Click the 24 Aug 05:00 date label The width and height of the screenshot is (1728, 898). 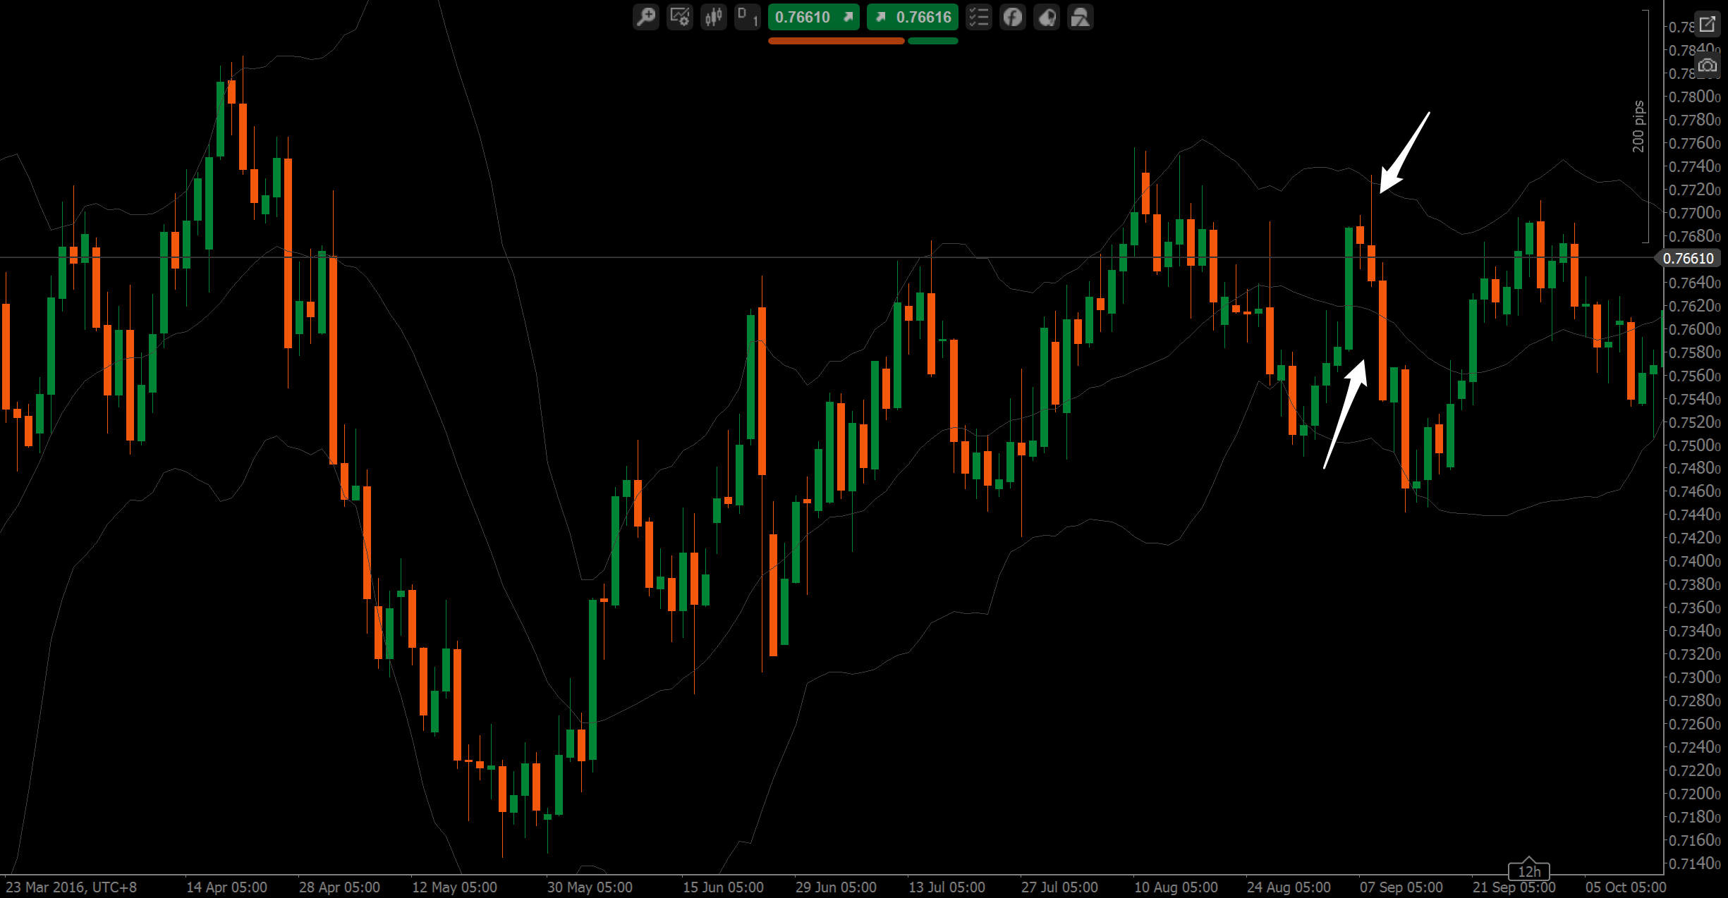click(x=1289, y=887)
